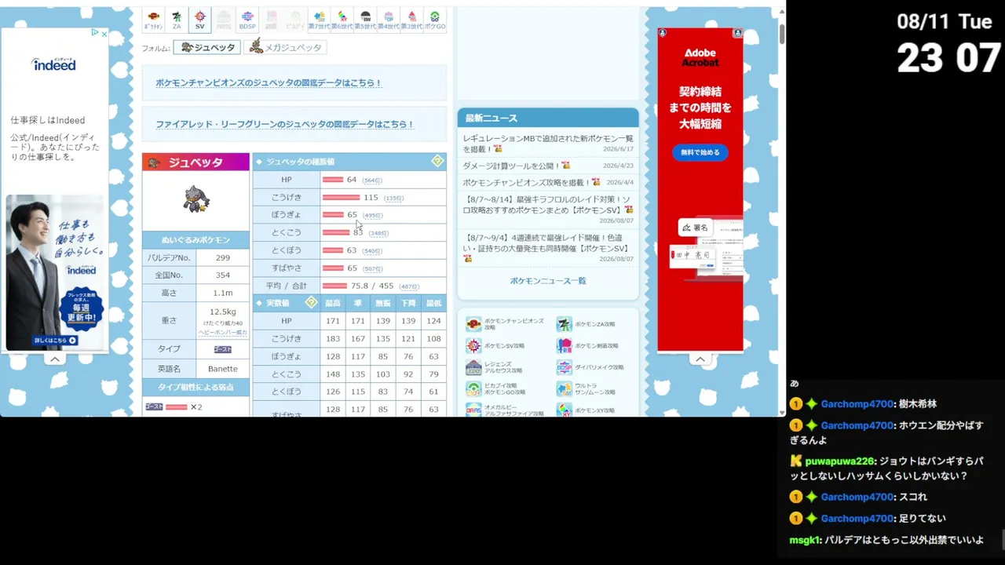Click the ジュペッタ sprite image

pos(196,199)
